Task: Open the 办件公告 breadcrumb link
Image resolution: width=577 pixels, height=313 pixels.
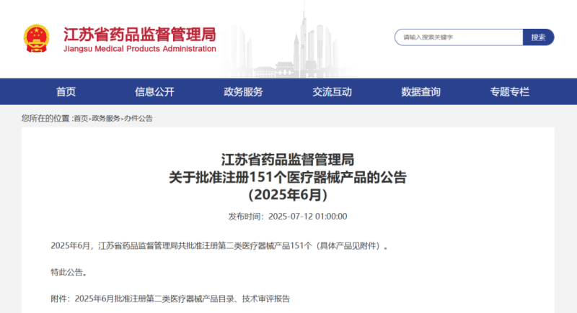Action: (x=138, y=118)
